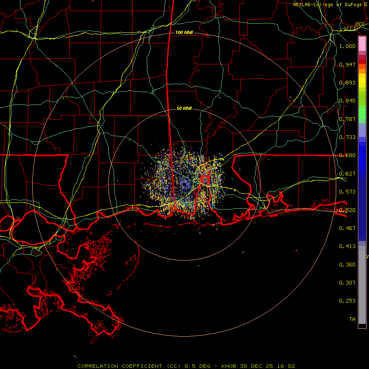The width and height of the screenshot is (369, 369).
Task: Click the 0.733 legend value
Action: [347, 137]
